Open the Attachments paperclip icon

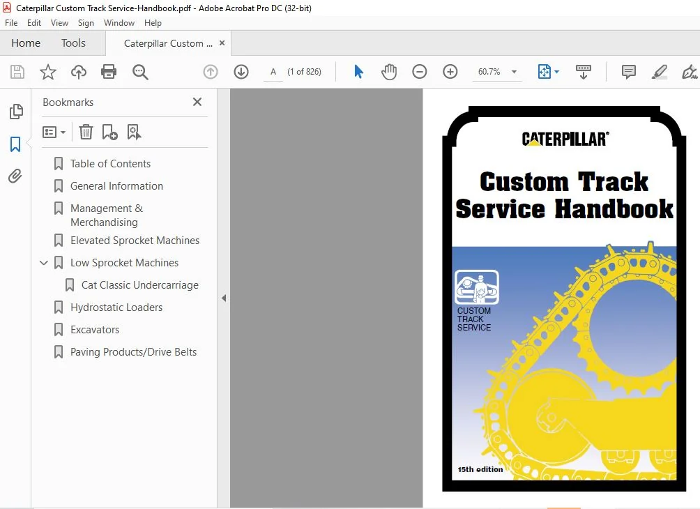click(15, 176)
